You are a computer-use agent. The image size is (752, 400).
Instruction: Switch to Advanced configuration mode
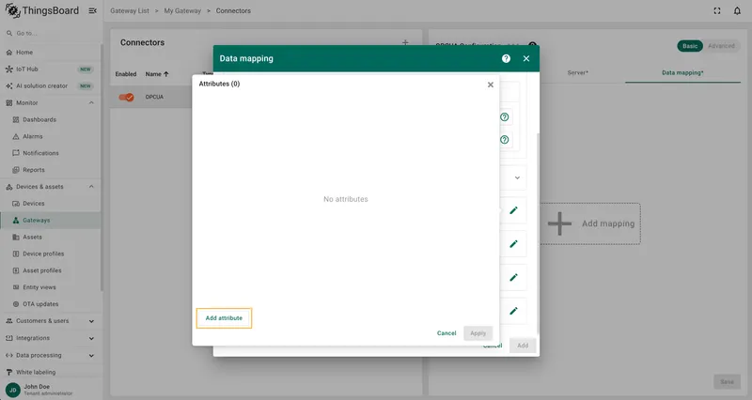tap(721, 46)
